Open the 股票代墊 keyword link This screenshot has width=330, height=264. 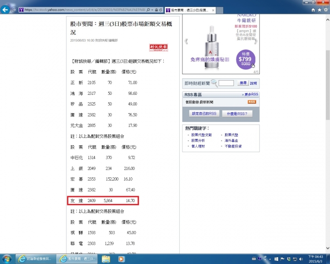tap(231, 135)
